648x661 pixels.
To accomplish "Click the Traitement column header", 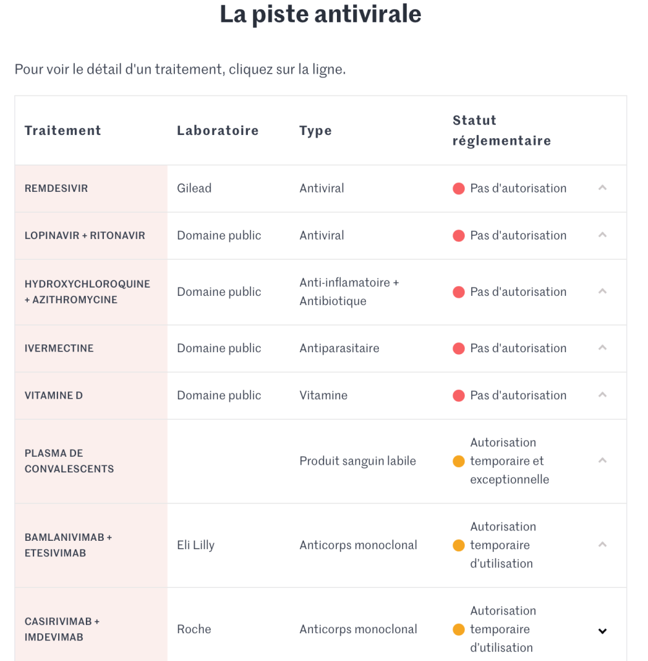I will click(x=63, y=131).
